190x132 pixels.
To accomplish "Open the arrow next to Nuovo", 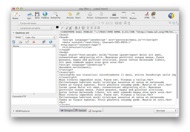I will [x=19, y=15].
